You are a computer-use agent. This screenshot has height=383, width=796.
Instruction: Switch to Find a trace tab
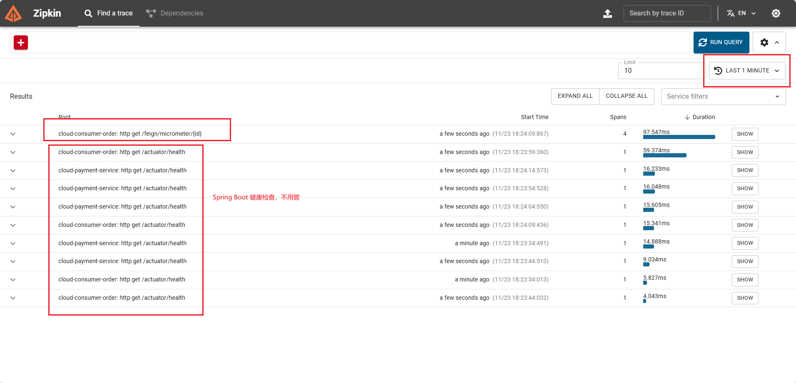pos(109,13)
